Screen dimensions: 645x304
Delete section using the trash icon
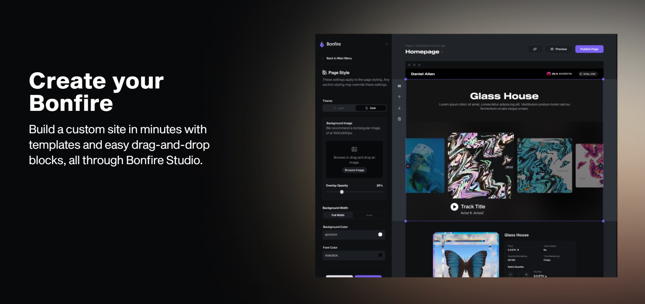[x=399, y=119]
